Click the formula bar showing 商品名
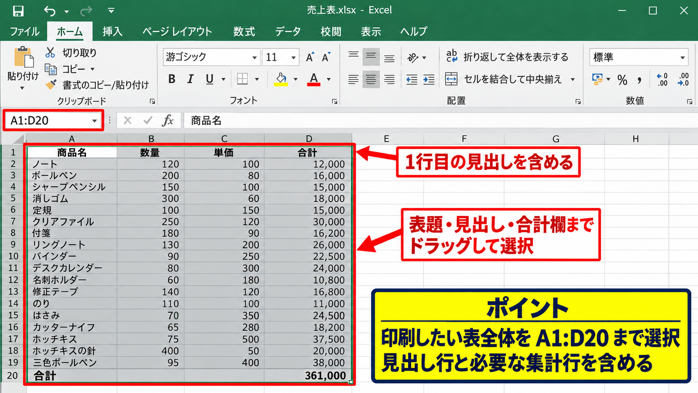The width and height of the screenshot is (698, 393). point(440,121)
